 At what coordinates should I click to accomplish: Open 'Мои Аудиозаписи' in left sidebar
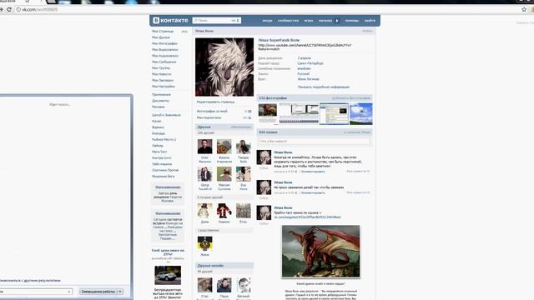point(165,56)
